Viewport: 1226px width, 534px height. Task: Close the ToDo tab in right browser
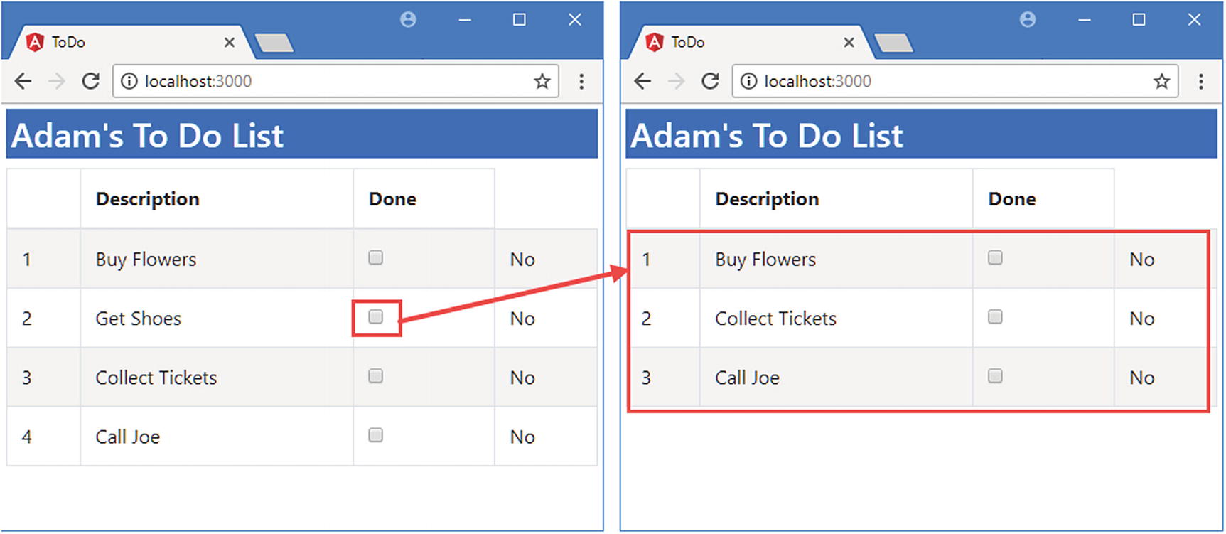(849, 43)
